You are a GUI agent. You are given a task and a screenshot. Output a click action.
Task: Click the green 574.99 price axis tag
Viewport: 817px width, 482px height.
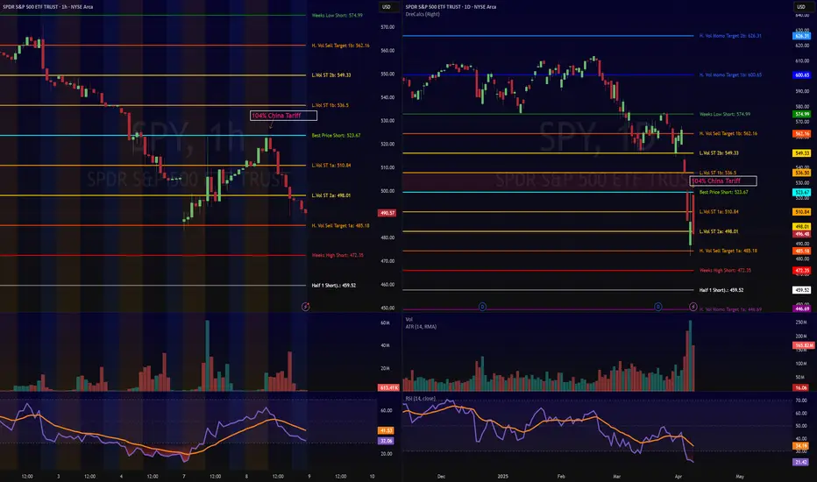coord(801,114)
